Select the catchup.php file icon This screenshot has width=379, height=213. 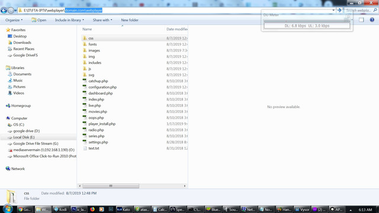(85, 81)
